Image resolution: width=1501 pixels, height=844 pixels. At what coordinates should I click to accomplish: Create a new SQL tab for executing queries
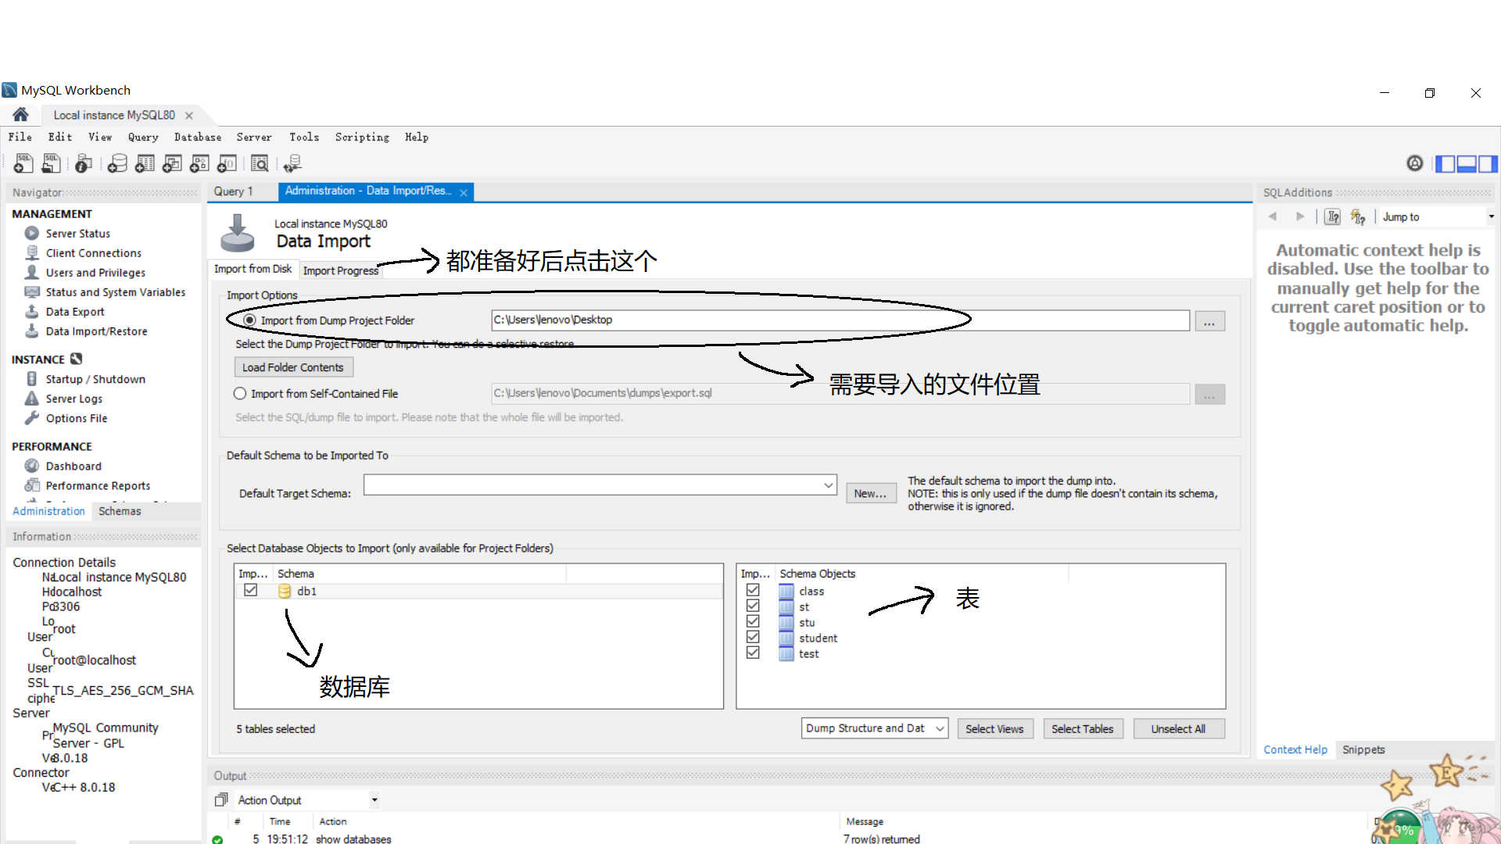pos(23,163)
